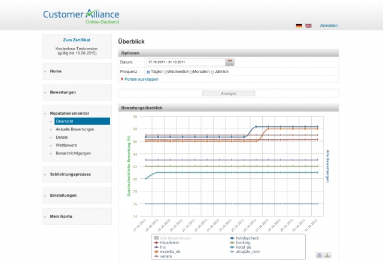Toggle hotel_de series marker in legend

(232, 247)
